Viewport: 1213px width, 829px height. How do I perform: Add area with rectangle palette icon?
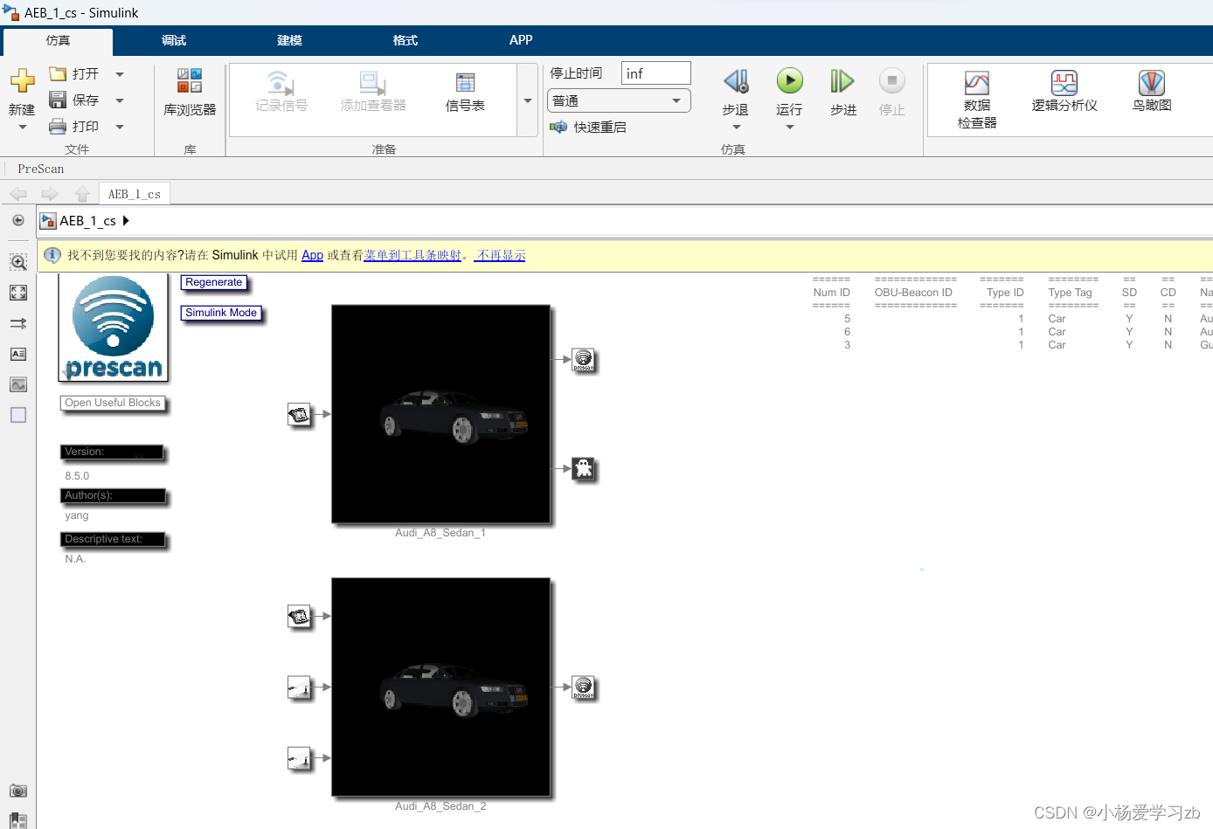[18, 415]
